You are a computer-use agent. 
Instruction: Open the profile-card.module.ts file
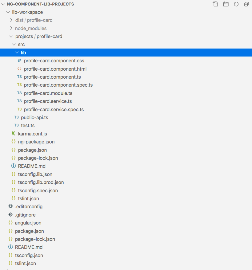click(48, 93)
